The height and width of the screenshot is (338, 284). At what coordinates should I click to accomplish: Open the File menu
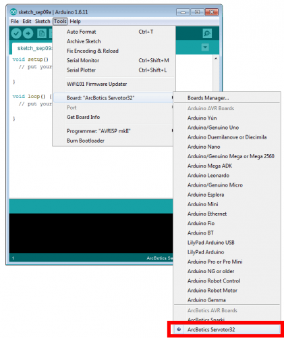click(15, 21)
